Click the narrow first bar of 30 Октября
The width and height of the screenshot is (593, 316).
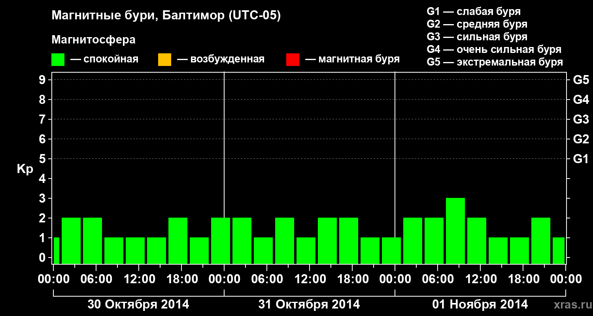pos(56,250)
